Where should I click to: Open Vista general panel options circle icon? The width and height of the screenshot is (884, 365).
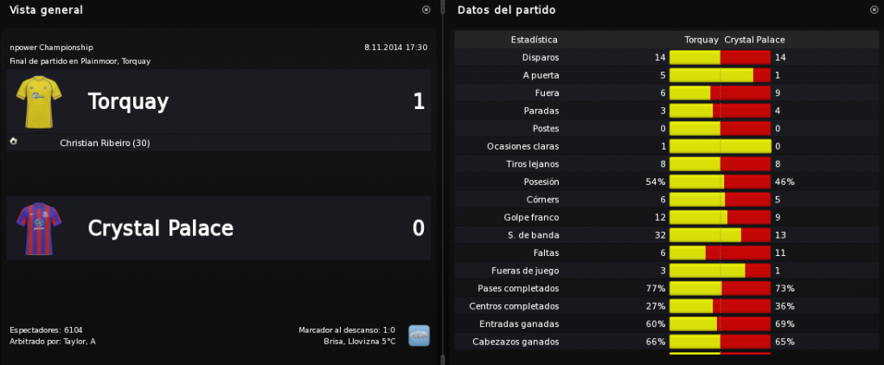(426, 10)
